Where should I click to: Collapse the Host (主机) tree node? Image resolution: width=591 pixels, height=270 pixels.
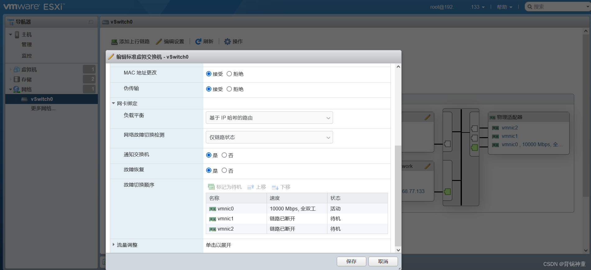click(11, 35)
